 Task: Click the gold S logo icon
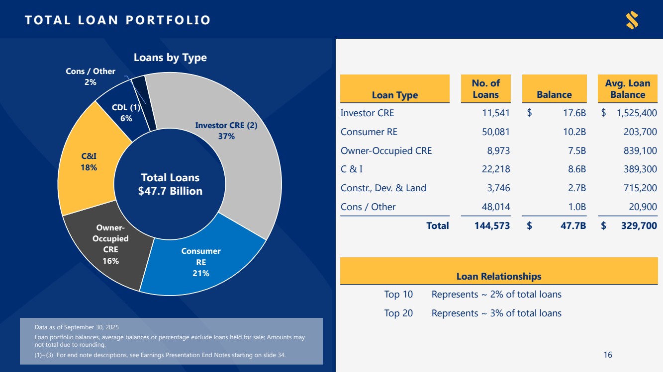(x=632, y=20)
